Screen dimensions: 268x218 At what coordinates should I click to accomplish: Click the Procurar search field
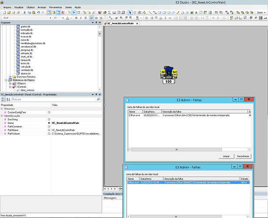54,99
